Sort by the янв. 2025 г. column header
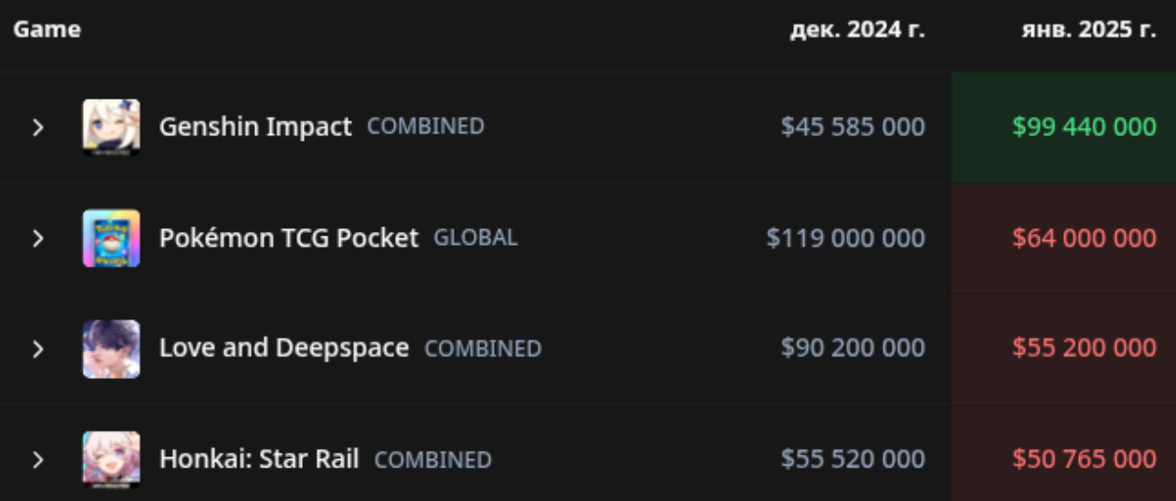 pos(1088,30)
